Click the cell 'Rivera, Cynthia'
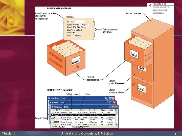 pyautogui.click(x=67, y=122)
